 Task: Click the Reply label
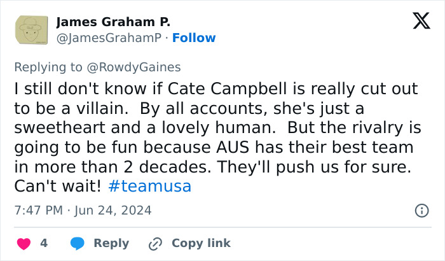click(111, 243)
